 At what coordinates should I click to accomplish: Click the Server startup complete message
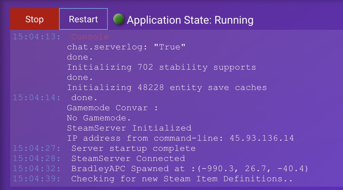134,148
